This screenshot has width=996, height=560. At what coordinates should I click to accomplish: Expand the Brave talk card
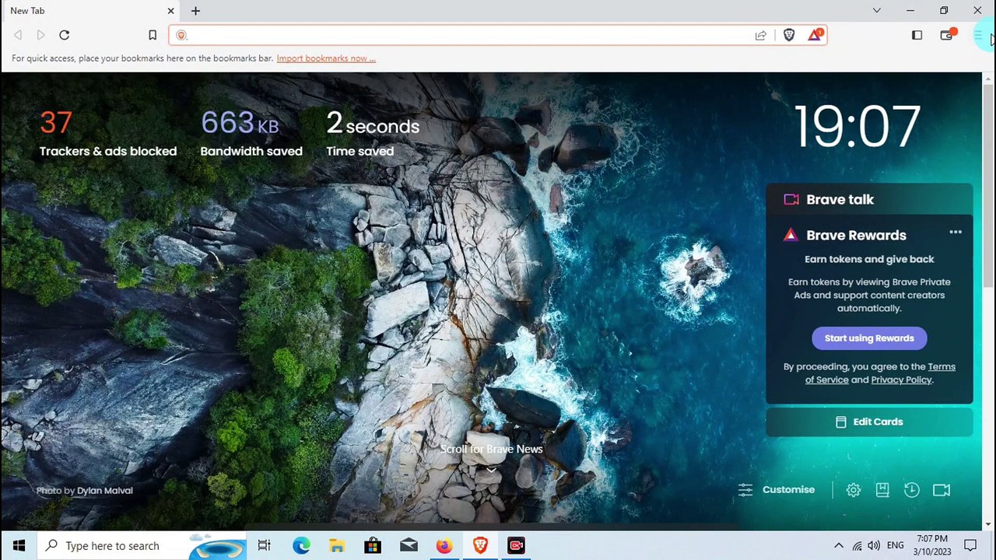(x=869, y=200)
